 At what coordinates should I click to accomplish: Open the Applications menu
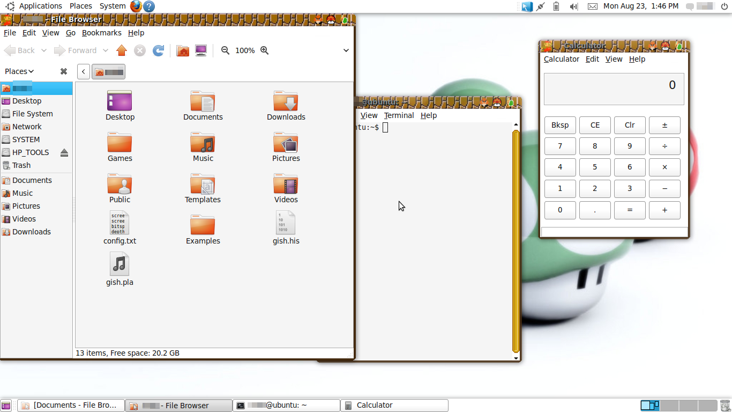[41, 6]
